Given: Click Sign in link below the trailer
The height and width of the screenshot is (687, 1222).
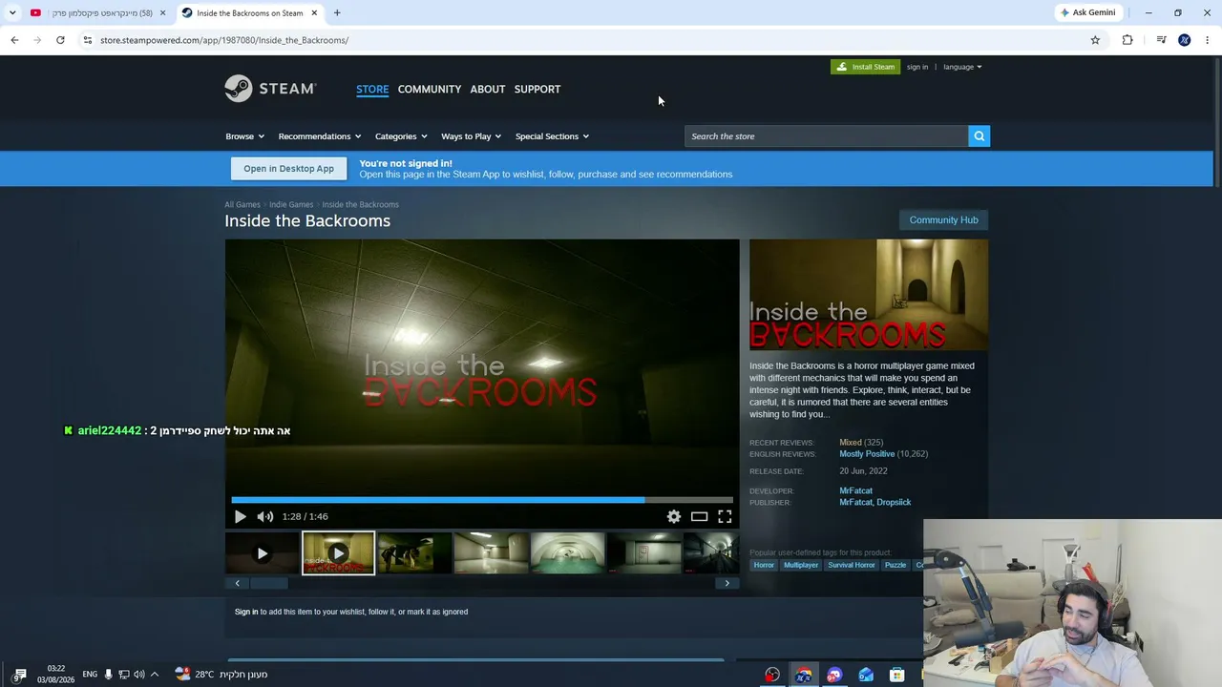Looking at the screenshot, I should pos(246,612).
